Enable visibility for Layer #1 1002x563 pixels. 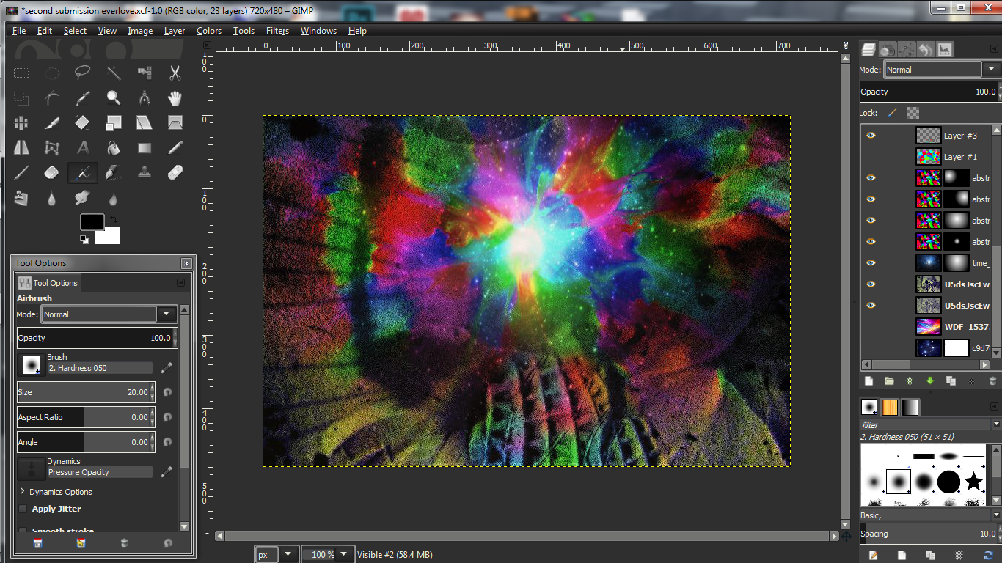871,157
